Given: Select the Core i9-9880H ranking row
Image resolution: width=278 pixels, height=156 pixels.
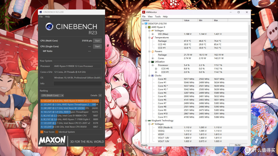Looking at the screenshot, I should 69,115.
